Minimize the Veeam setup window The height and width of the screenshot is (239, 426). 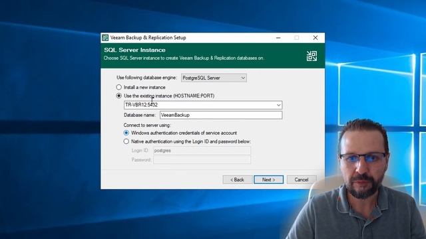click(x=278, y=38)
